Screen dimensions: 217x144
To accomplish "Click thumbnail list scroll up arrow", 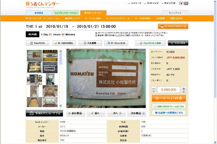I will 60,51.
